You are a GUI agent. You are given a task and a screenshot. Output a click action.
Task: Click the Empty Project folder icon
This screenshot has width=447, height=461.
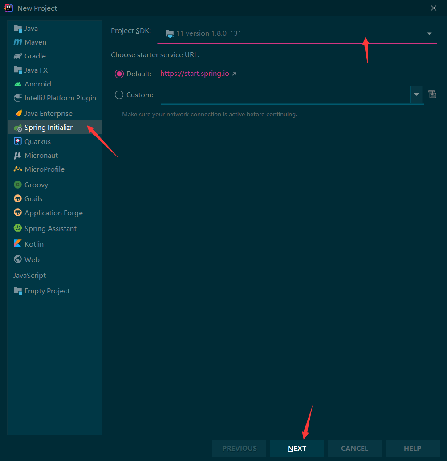[18, 291]
